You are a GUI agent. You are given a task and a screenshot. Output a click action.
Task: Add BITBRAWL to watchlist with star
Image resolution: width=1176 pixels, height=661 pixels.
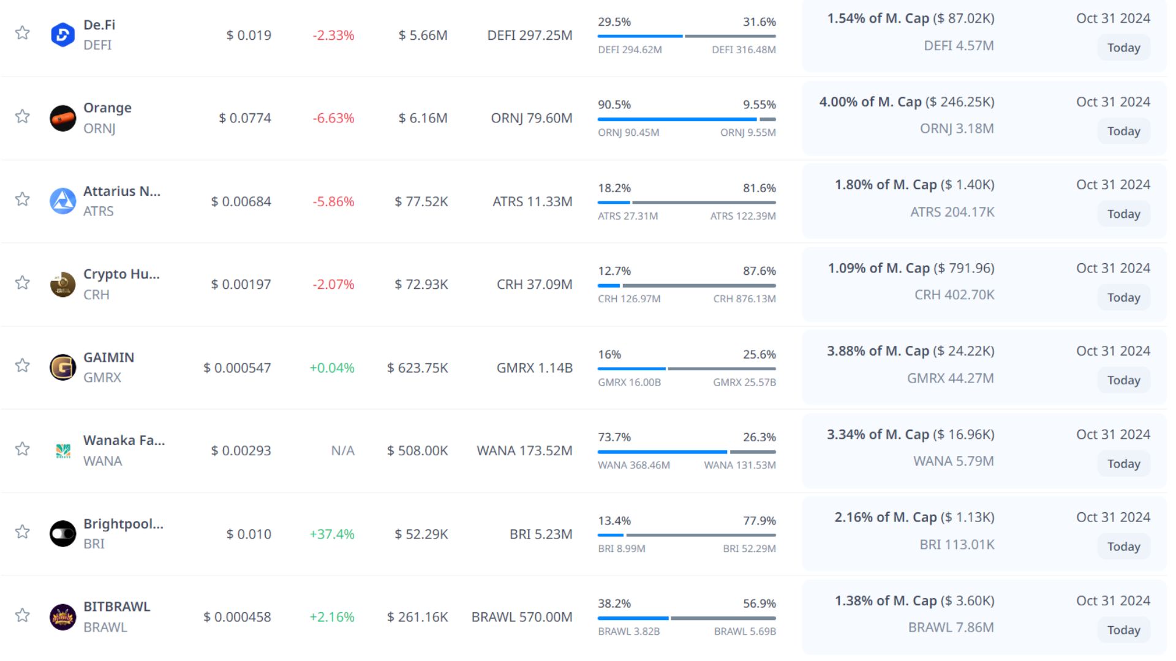23,615
